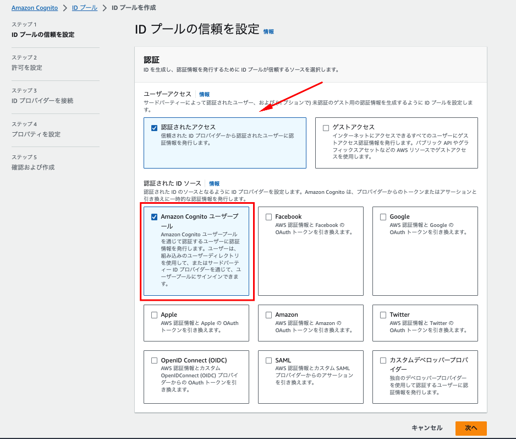Click the 認証 section heading
Viewport: 516px width, 439px height.
[151, 59]
